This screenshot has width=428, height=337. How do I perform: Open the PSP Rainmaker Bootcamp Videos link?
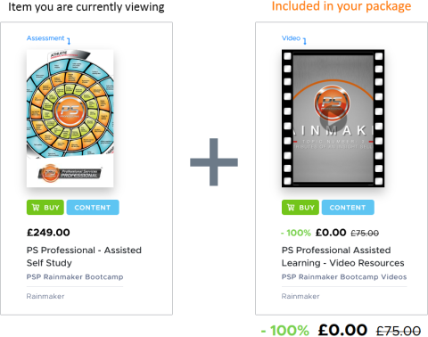click(x=344, y=277)
